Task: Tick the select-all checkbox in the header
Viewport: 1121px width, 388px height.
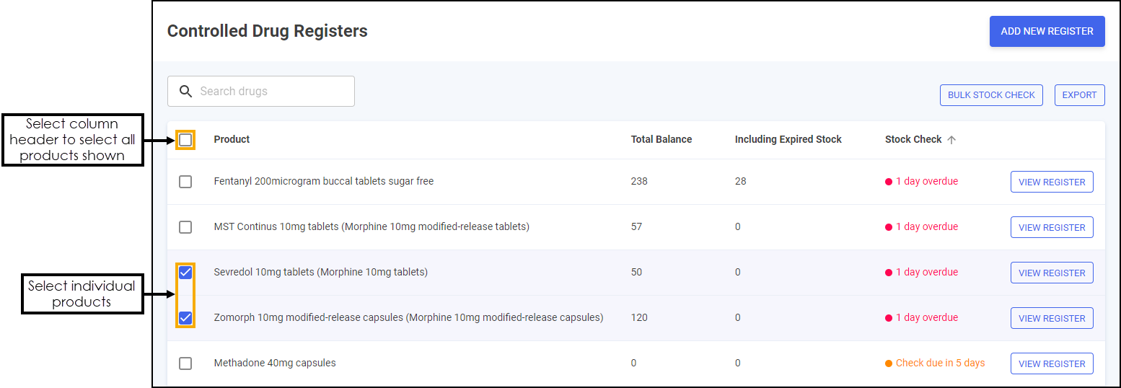Action: click(x=185, y=140)
